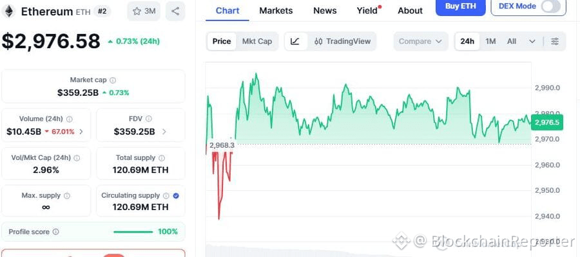Open the Compare dropdown
This screenshot has height=257, width=580.
tap(420, 41)
